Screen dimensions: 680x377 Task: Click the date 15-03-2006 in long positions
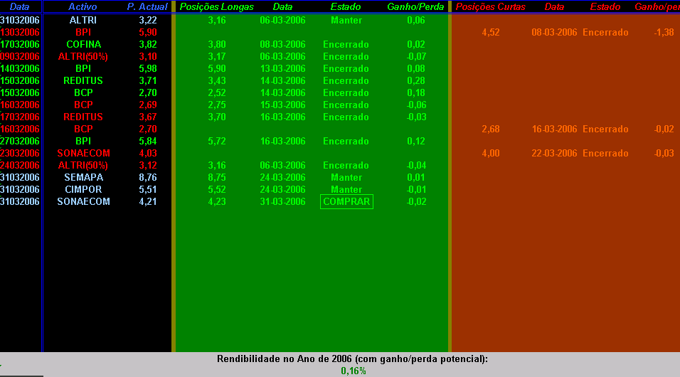tap(283, 105)
